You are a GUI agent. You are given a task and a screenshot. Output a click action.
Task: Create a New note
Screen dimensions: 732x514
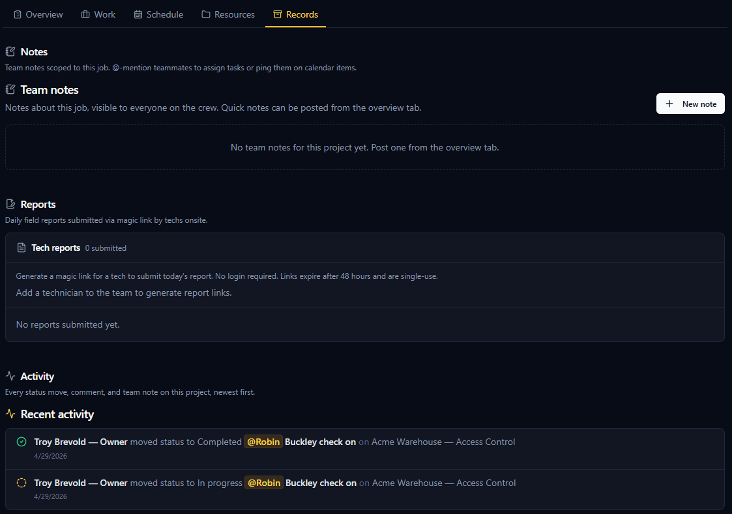coord(690,104)
